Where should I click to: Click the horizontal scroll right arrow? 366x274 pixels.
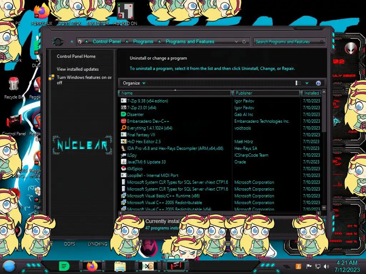coord(318,213)
